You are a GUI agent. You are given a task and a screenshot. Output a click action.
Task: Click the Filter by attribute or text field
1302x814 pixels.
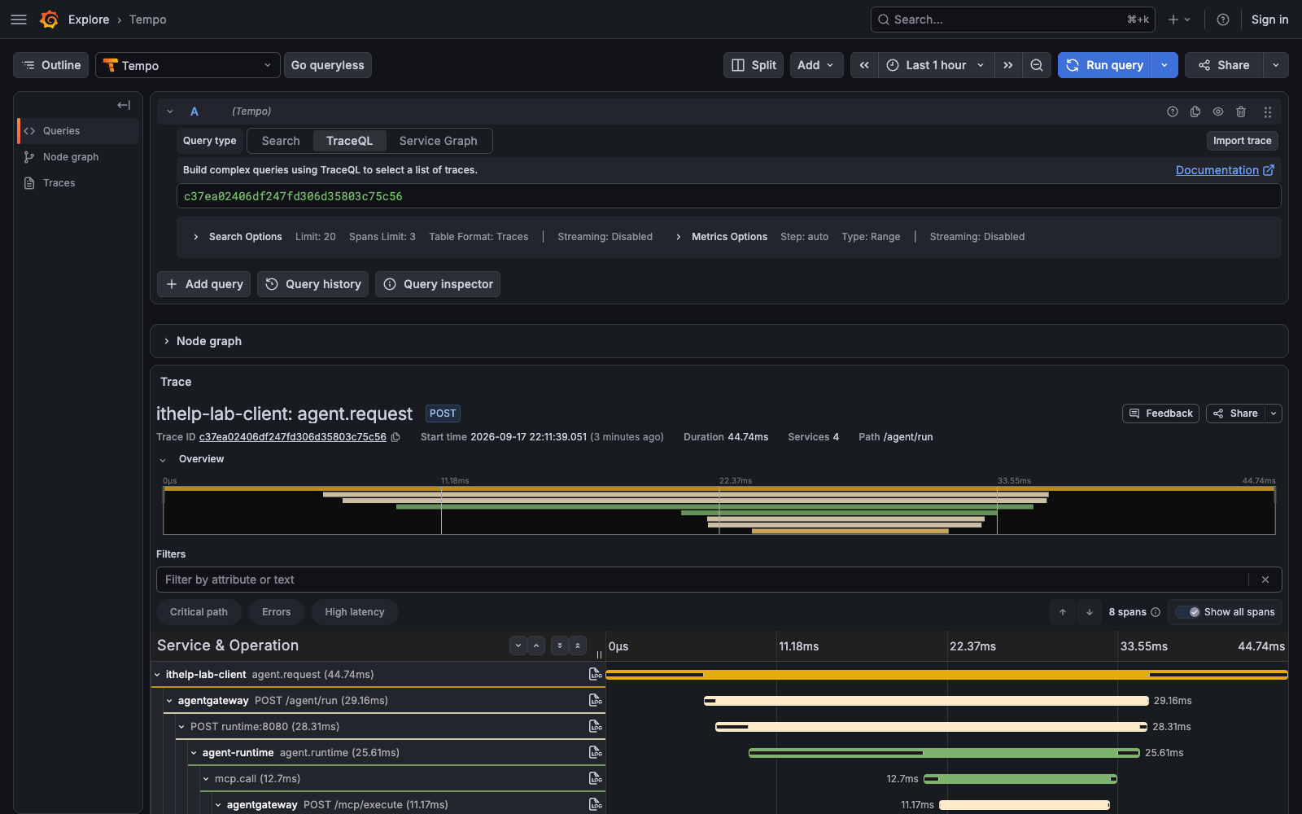tap(701, 580)
